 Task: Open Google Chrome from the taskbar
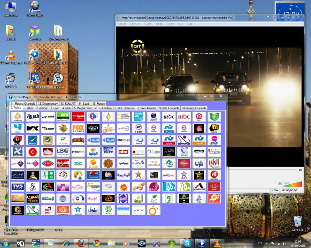96,243
